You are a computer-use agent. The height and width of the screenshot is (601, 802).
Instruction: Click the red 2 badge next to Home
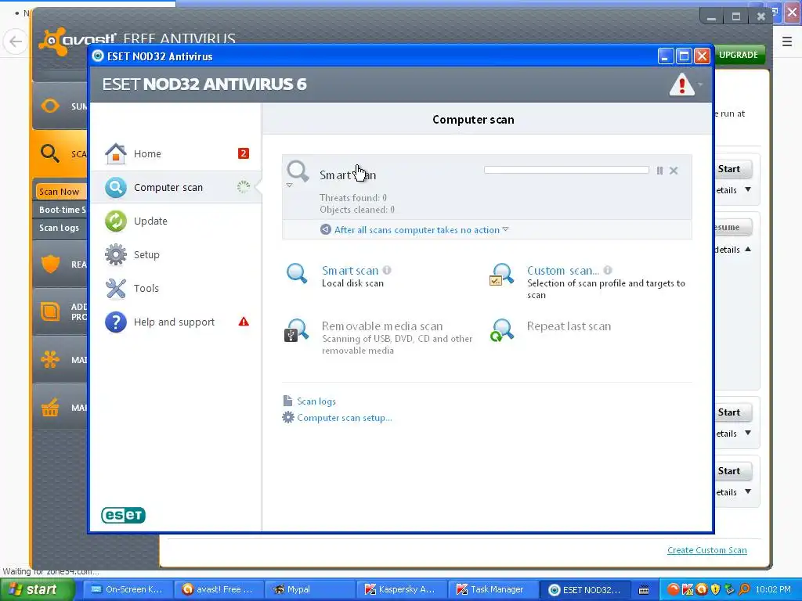[x=244, y=153]
